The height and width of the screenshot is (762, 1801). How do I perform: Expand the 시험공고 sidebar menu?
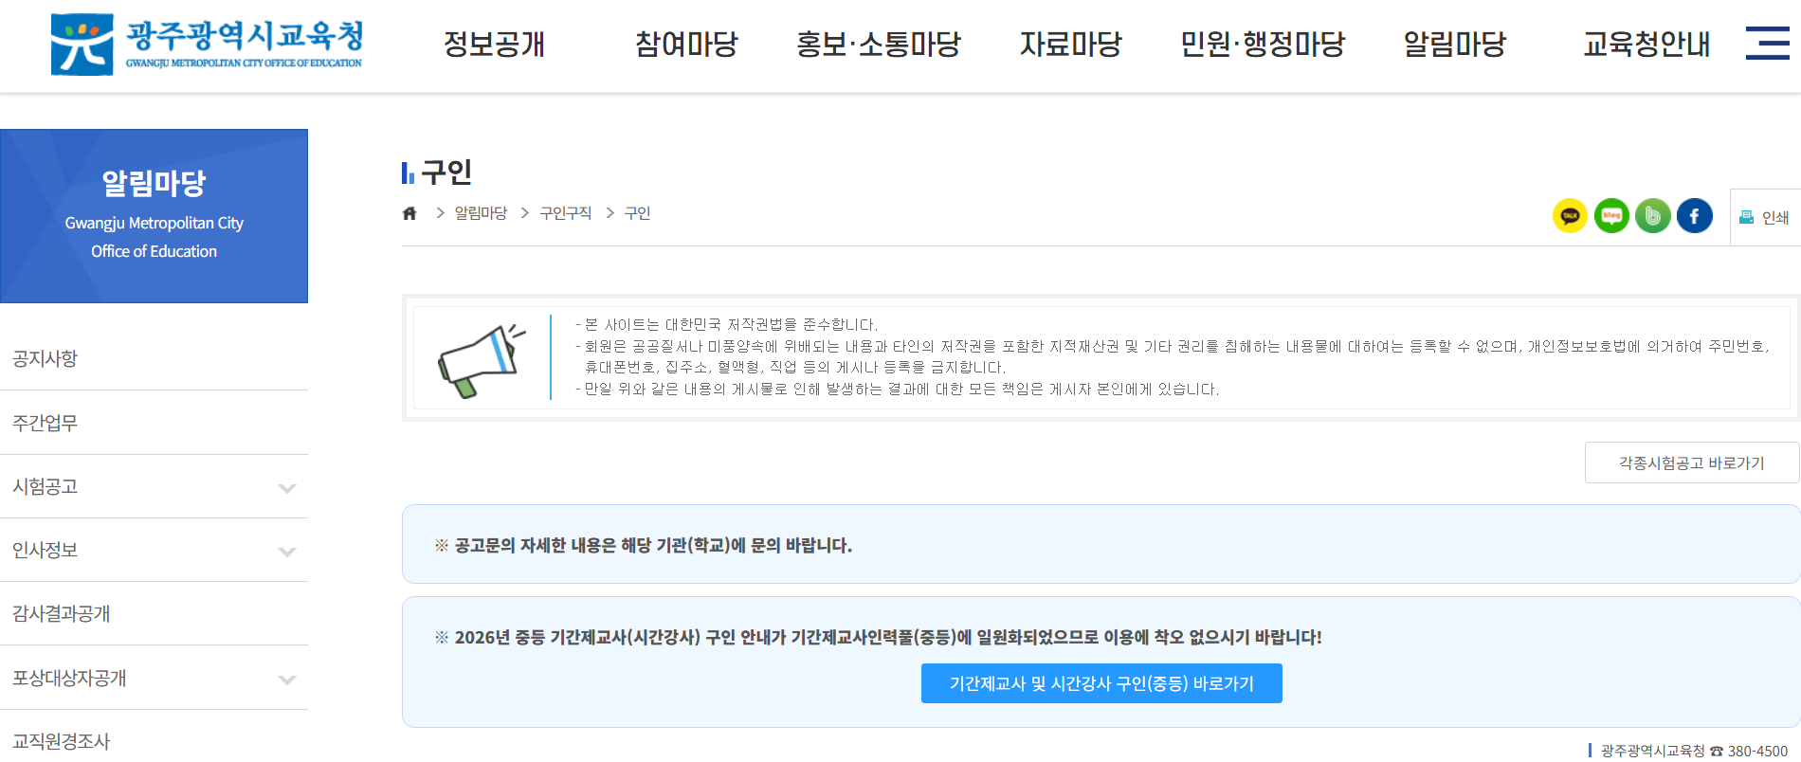287,488
